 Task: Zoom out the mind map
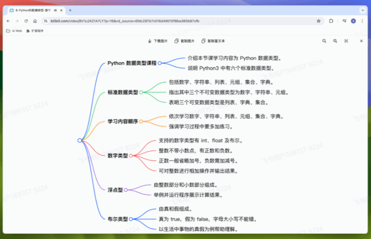325,41
